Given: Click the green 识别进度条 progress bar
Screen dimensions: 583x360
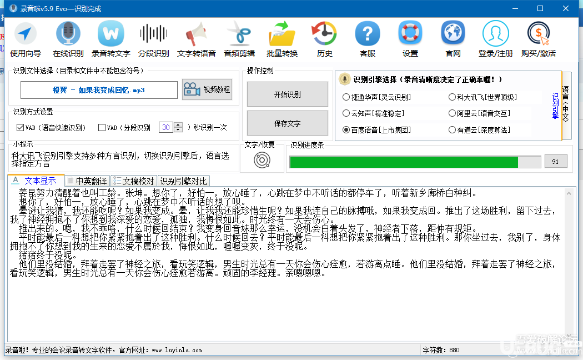Looking at the screenshot, I should [x=415, y=162].
